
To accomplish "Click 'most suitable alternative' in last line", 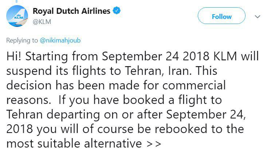I will (74, 144).
